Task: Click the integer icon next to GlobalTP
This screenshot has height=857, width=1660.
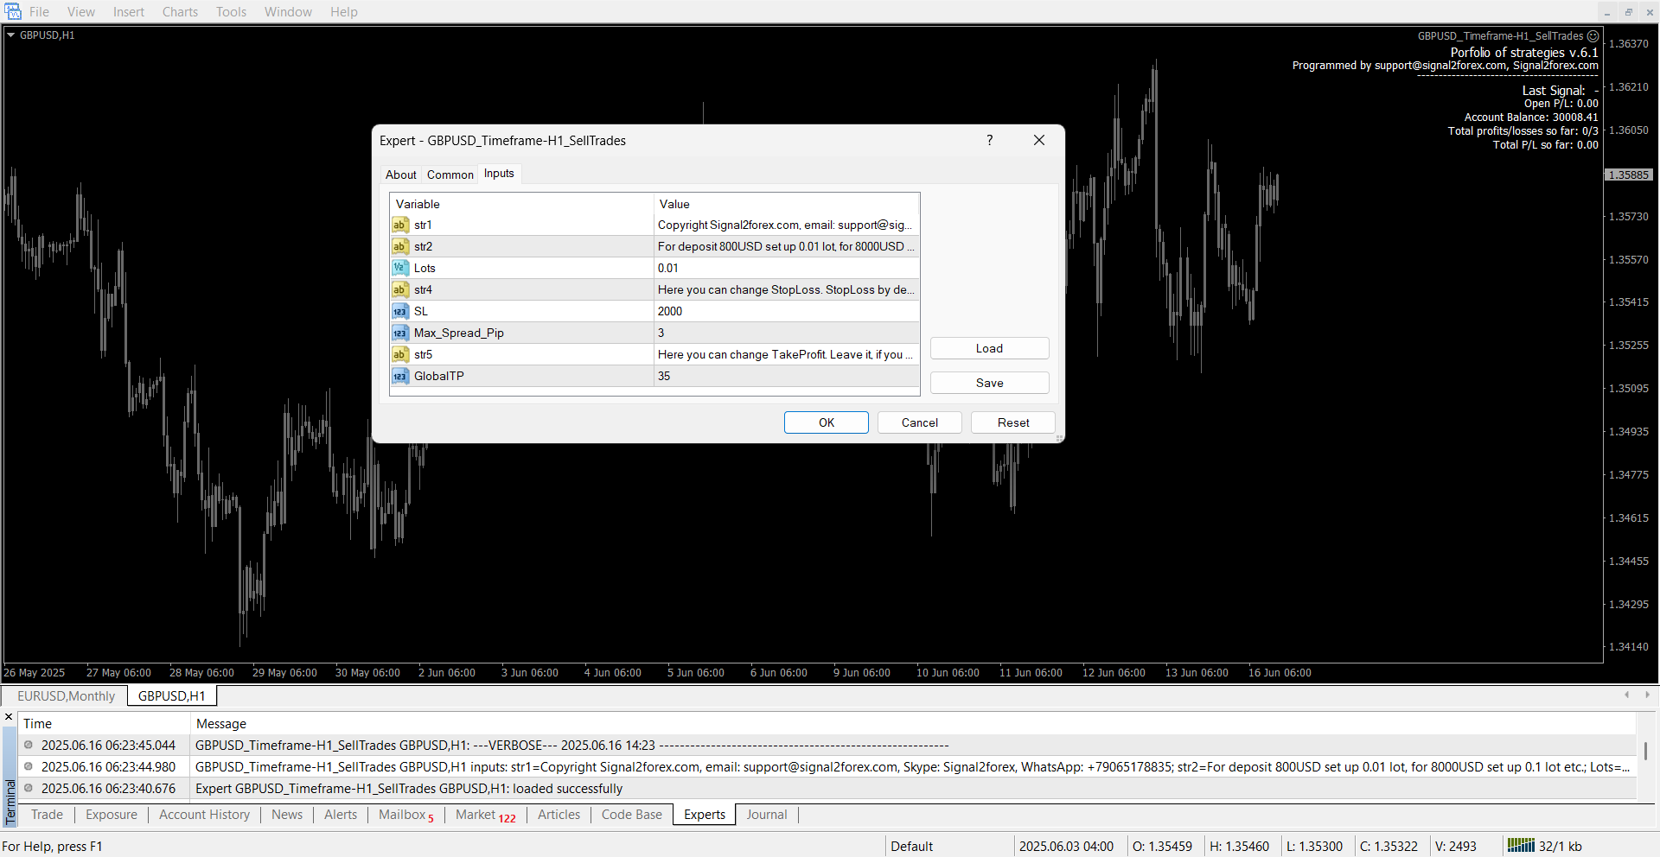Action: [399, 376]
